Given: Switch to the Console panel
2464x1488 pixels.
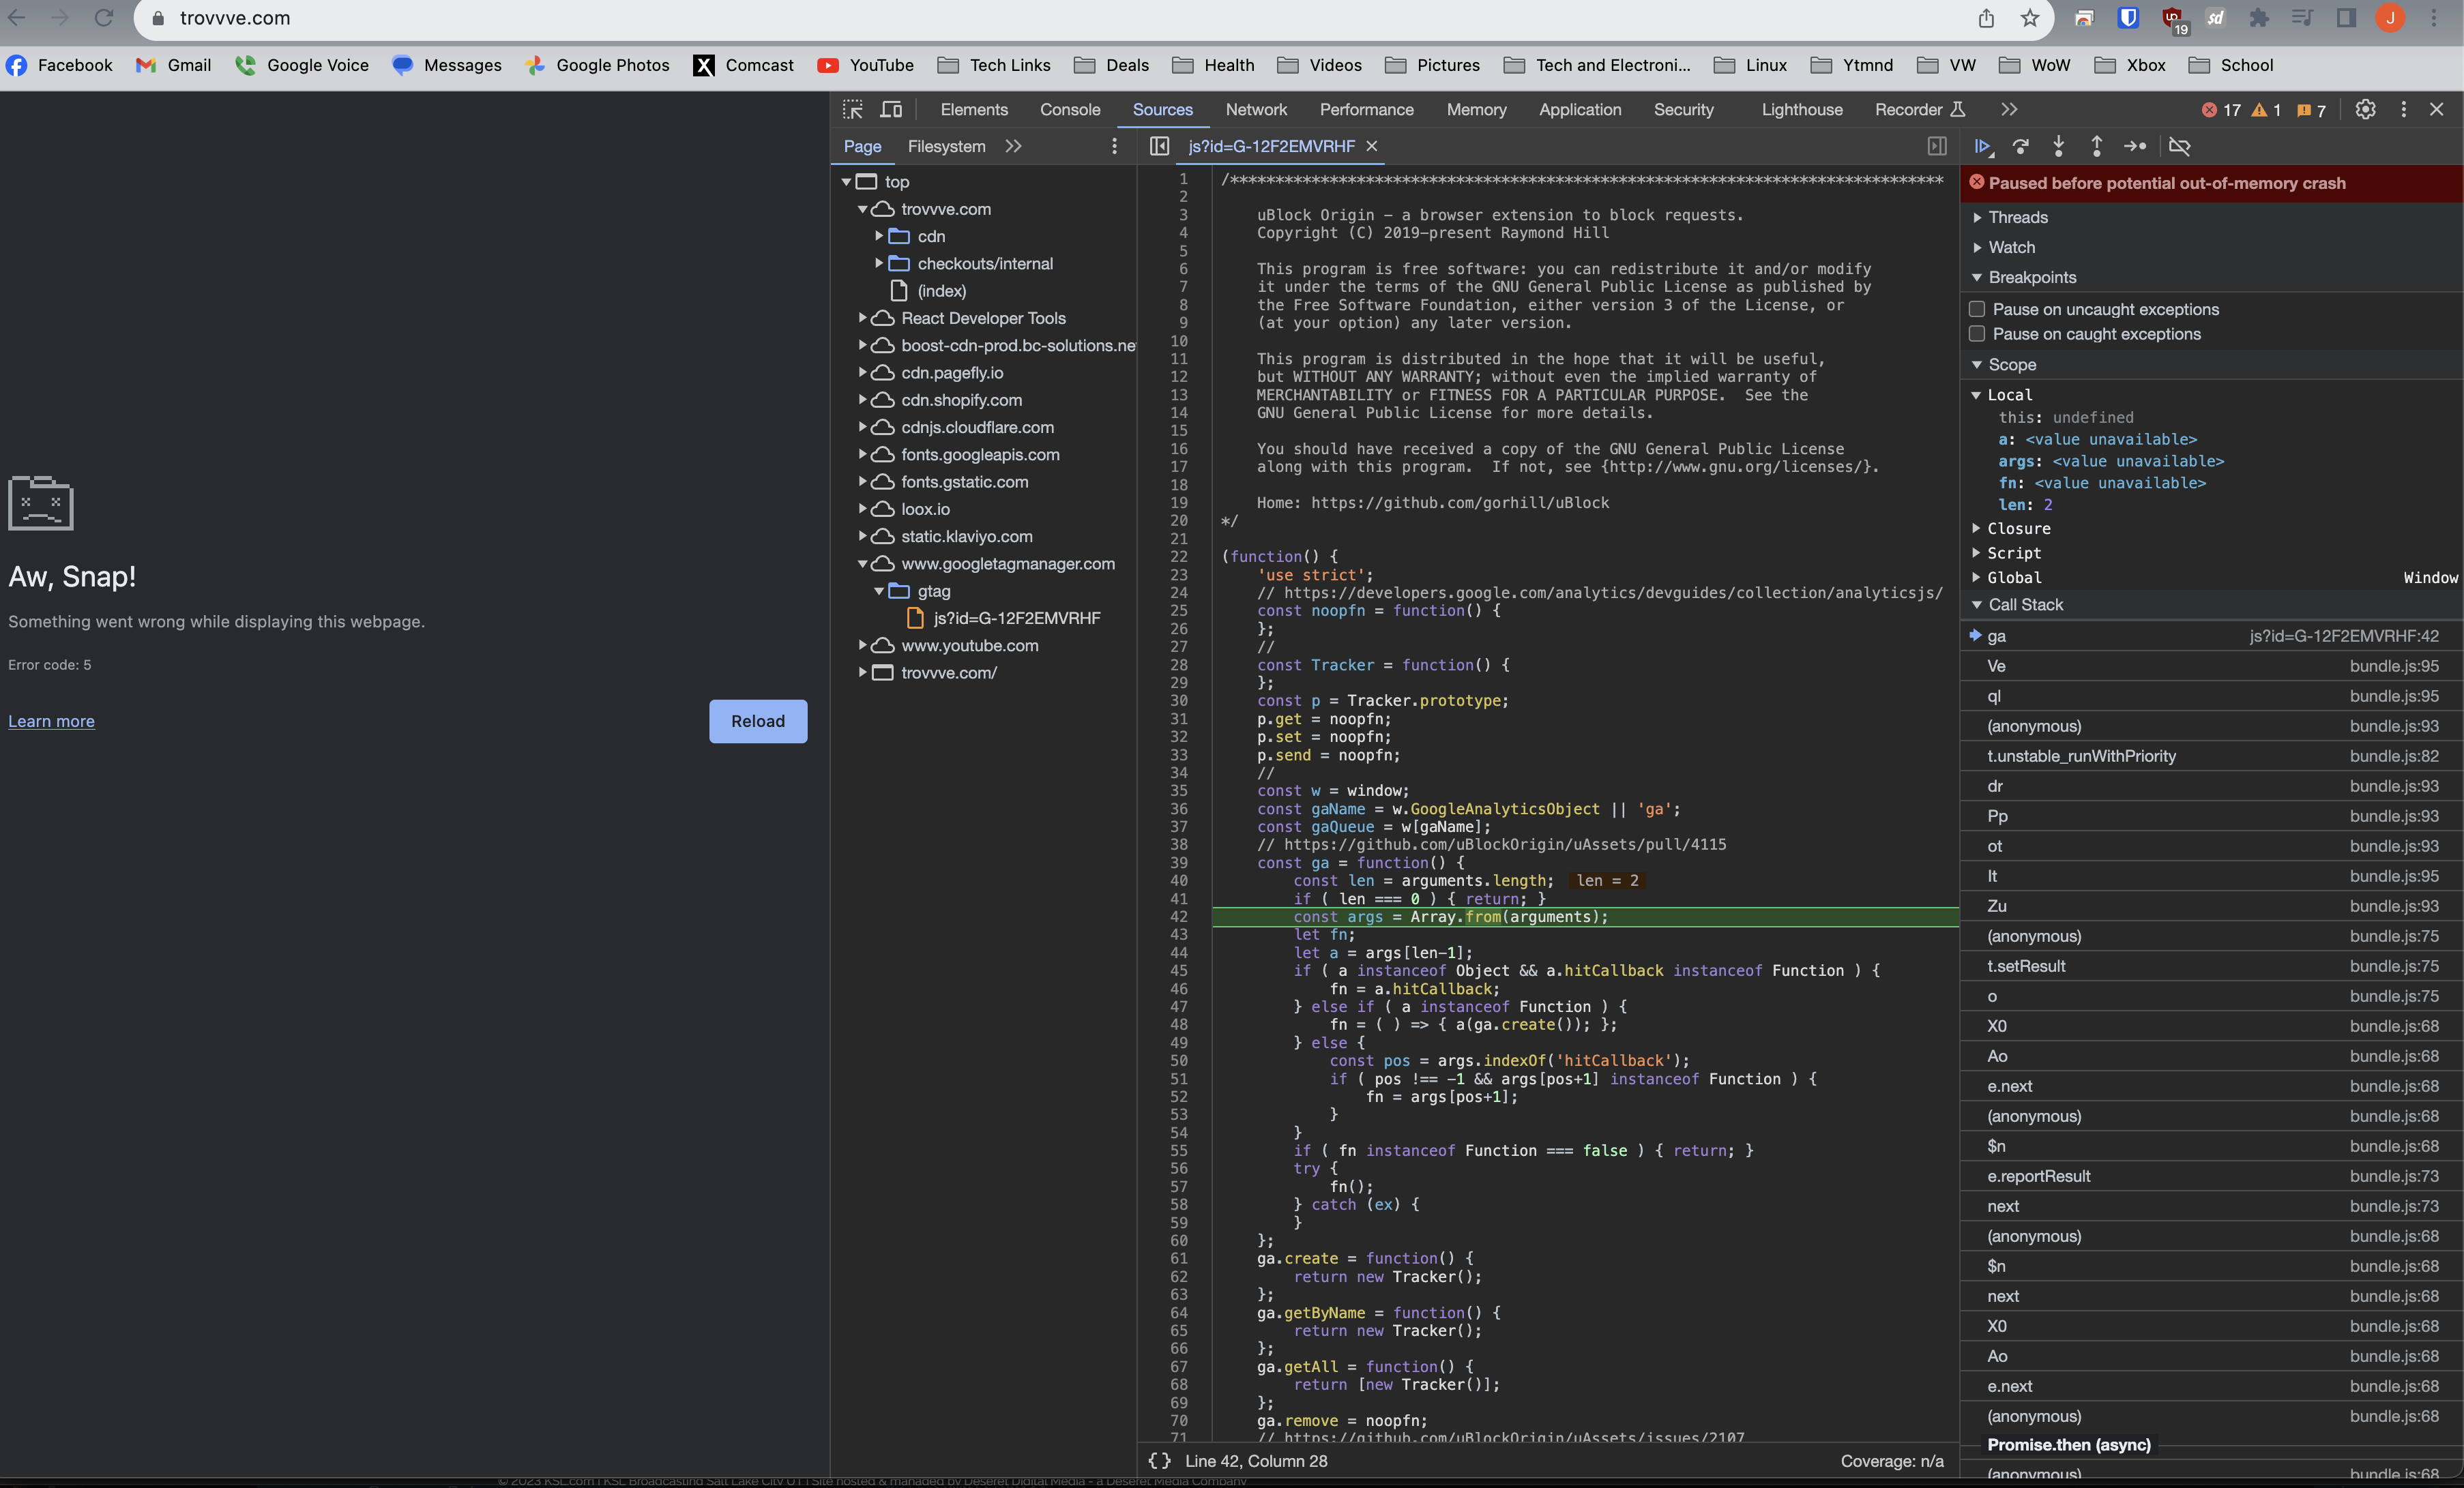Looking at the screenshot, I should coord(1070,110).
